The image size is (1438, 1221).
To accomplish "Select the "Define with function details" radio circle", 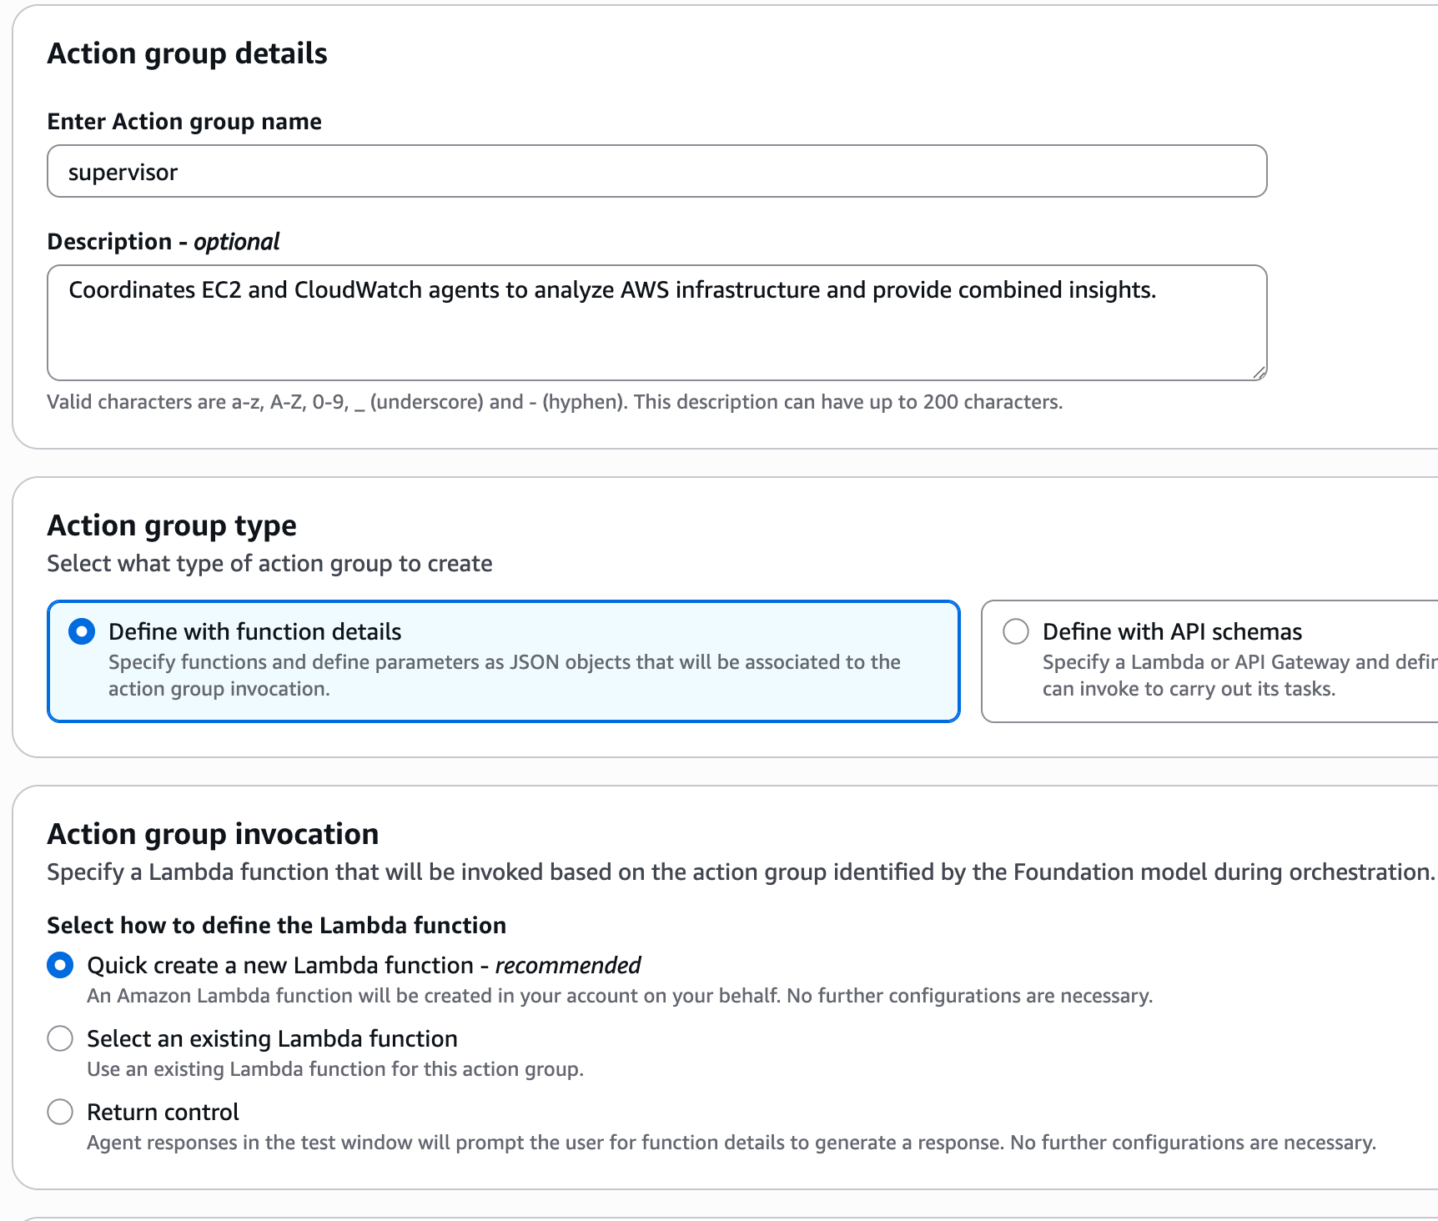I will tap(82, 632).
